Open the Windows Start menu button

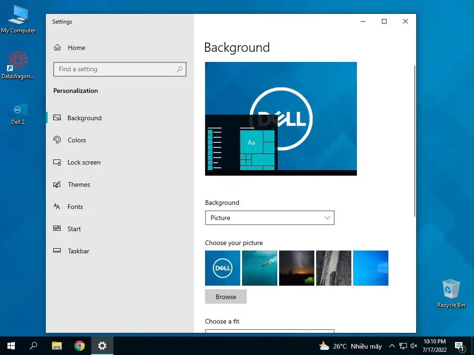pos(11,346)
